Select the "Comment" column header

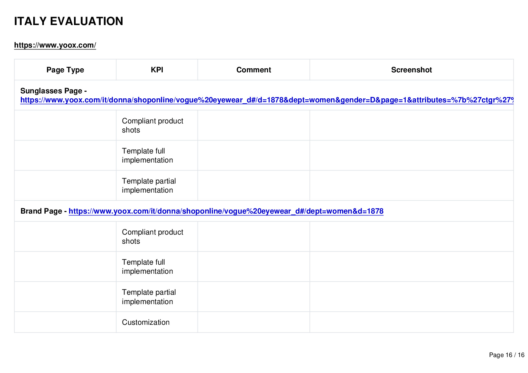click(x=254, y=70)
